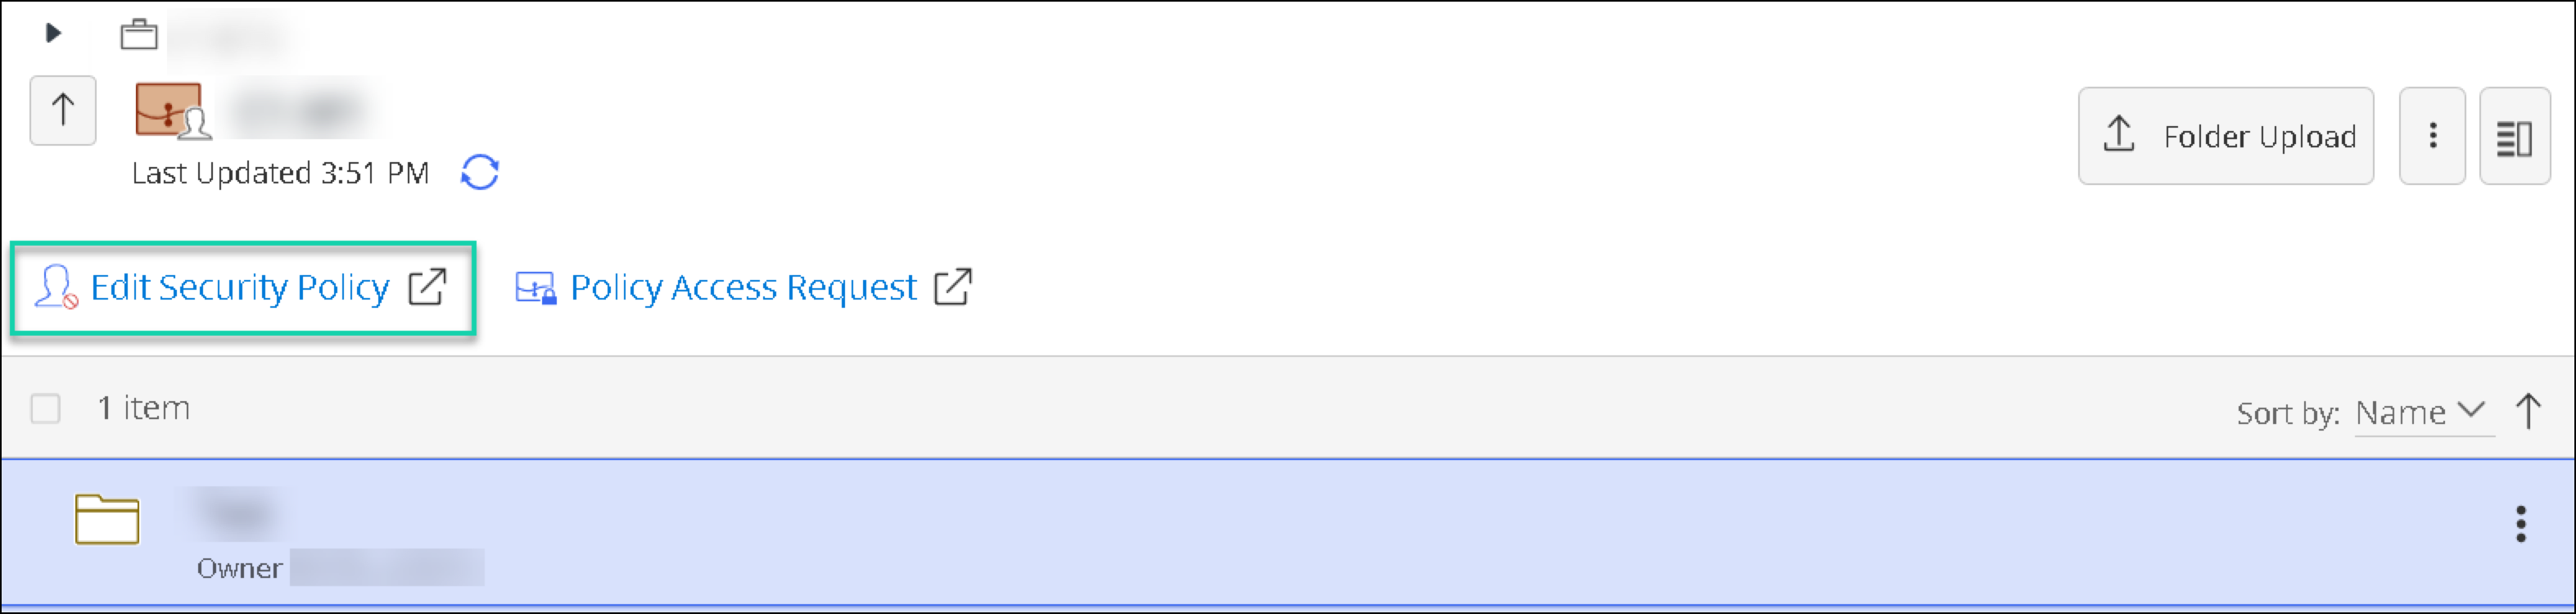Open the Sort by Name dropdown
The height and width of the screenshot is (614, 2576).
point(2419,412)
